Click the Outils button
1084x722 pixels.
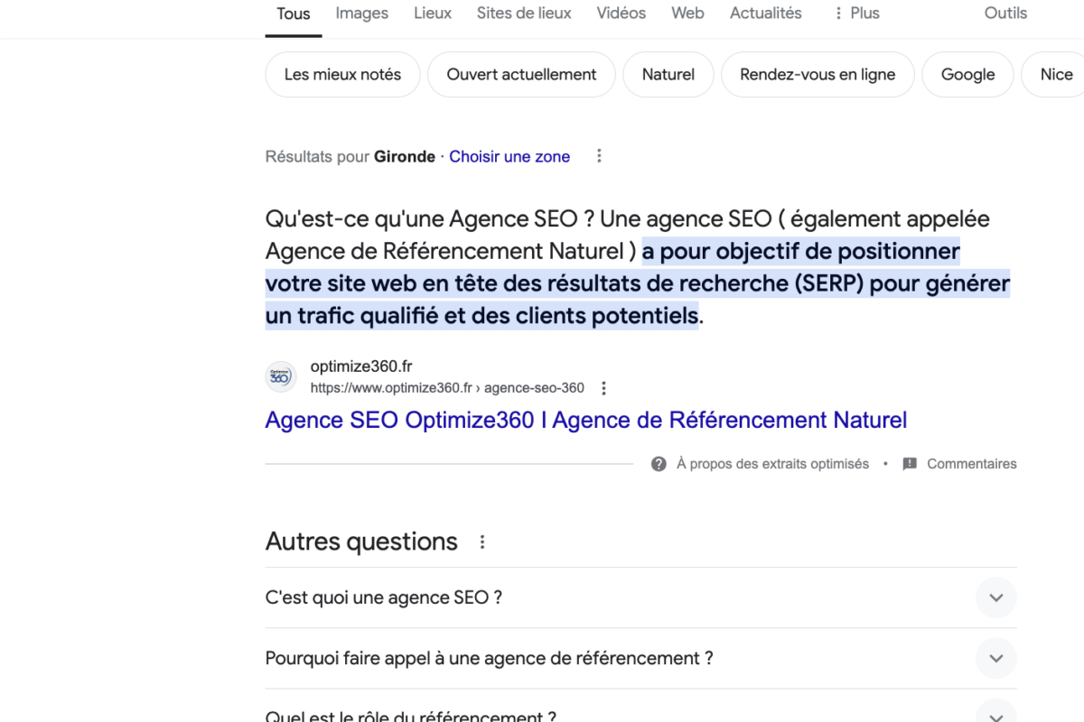[1005, 14]
